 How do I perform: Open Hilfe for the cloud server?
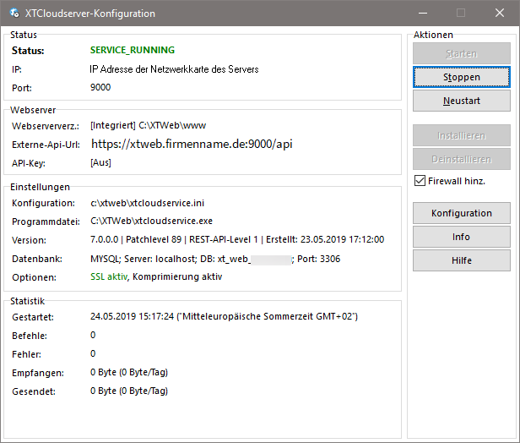click(461, 260)
